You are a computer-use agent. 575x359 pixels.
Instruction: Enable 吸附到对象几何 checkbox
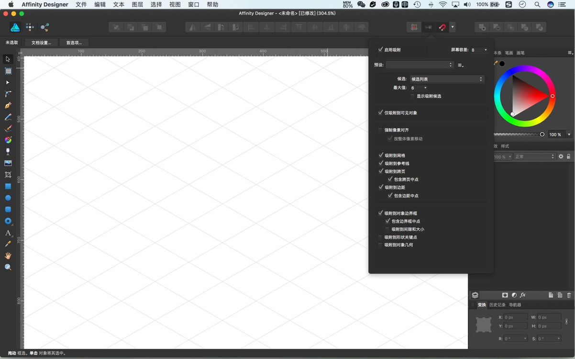click(x=381, y=245)
